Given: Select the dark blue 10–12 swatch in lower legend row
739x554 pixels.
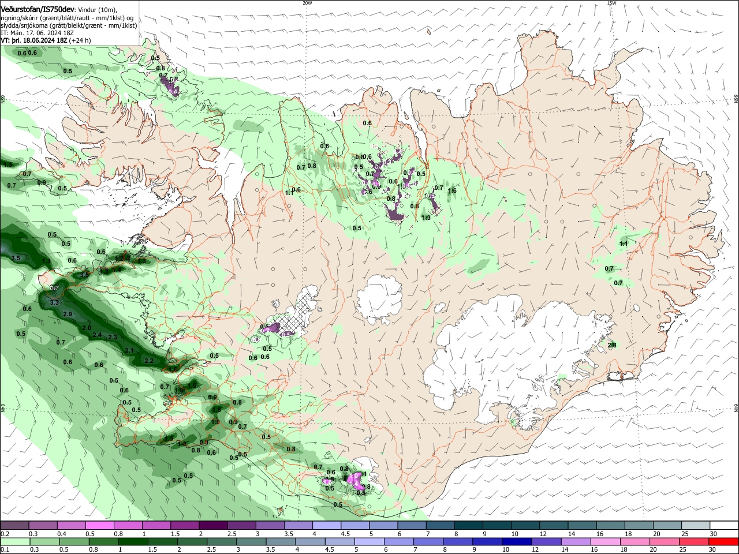Looking at the screenshot, I should point(517,542).
